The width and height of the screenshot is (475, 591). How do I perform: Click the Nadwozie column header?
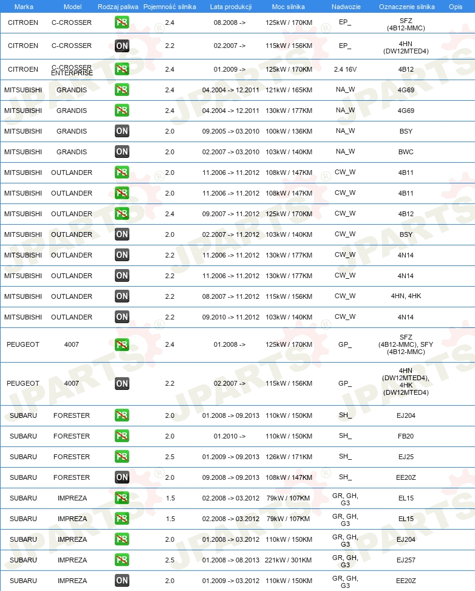click(x=346, y=7)
